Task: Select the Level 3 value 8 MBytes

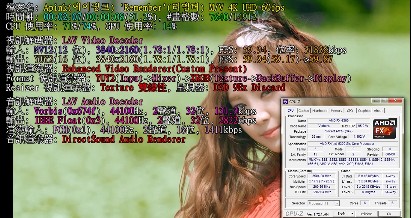Action: [368, 192]
